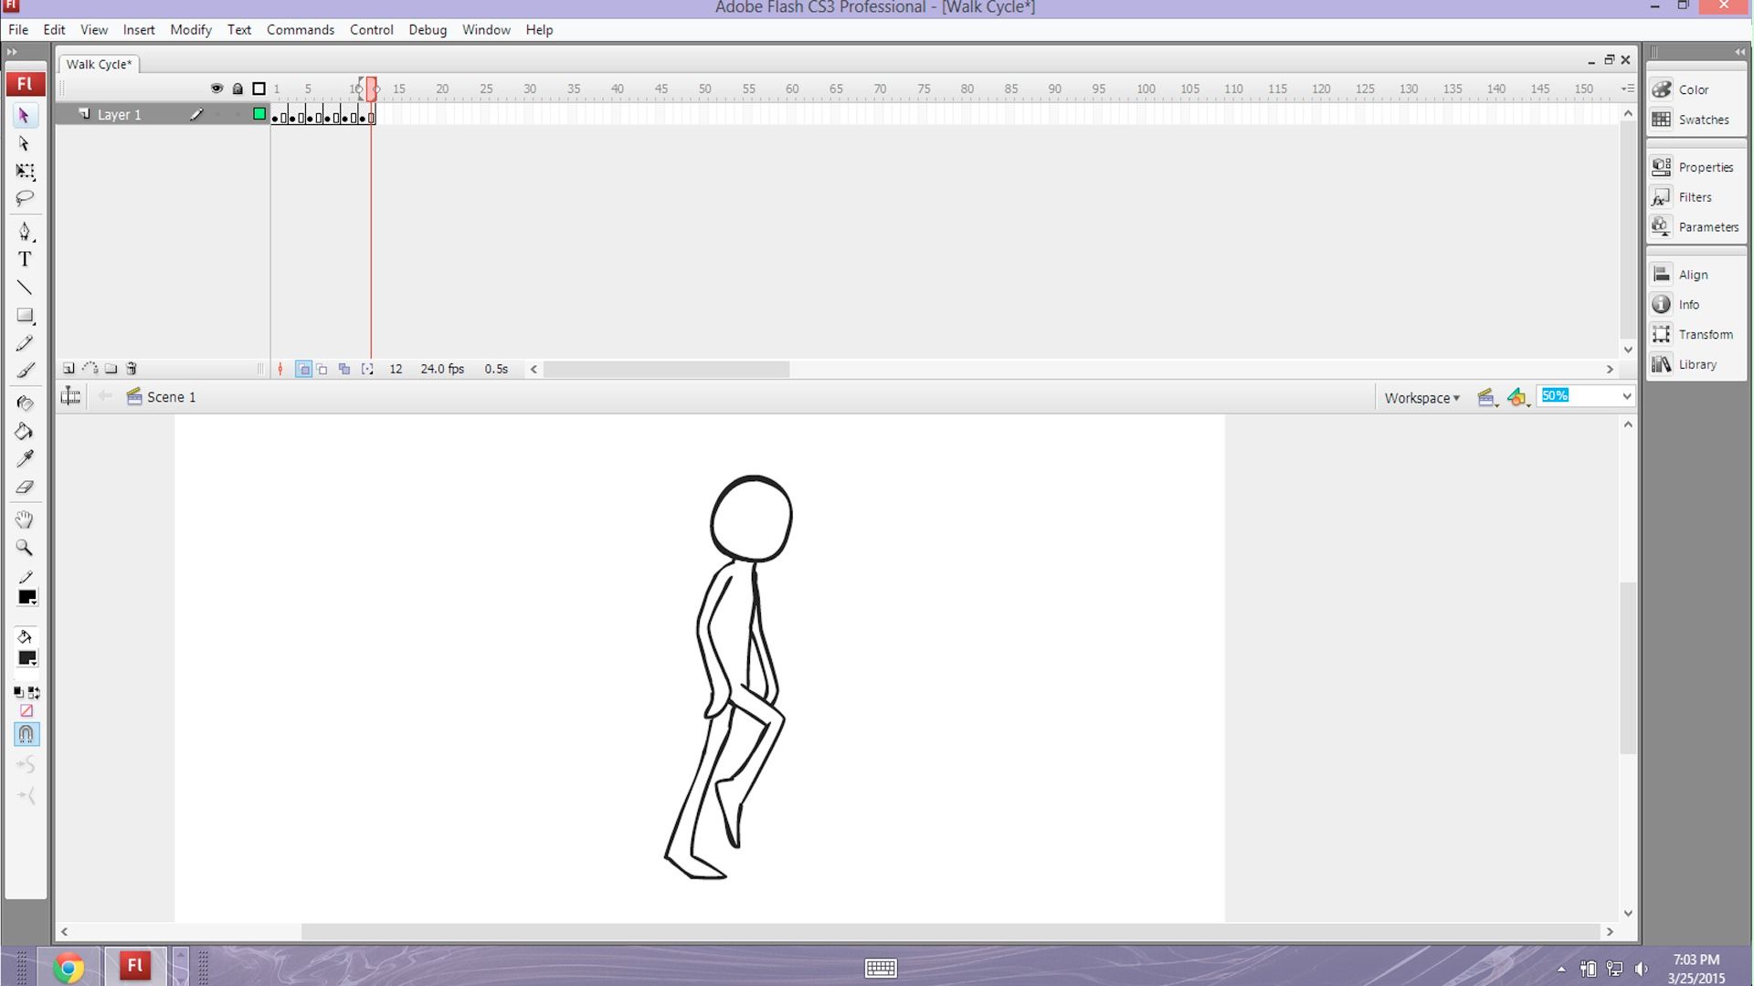Viewport: 1754px width, 986px height.
Task: Open the Library panel
Action: coord(1696,363)
